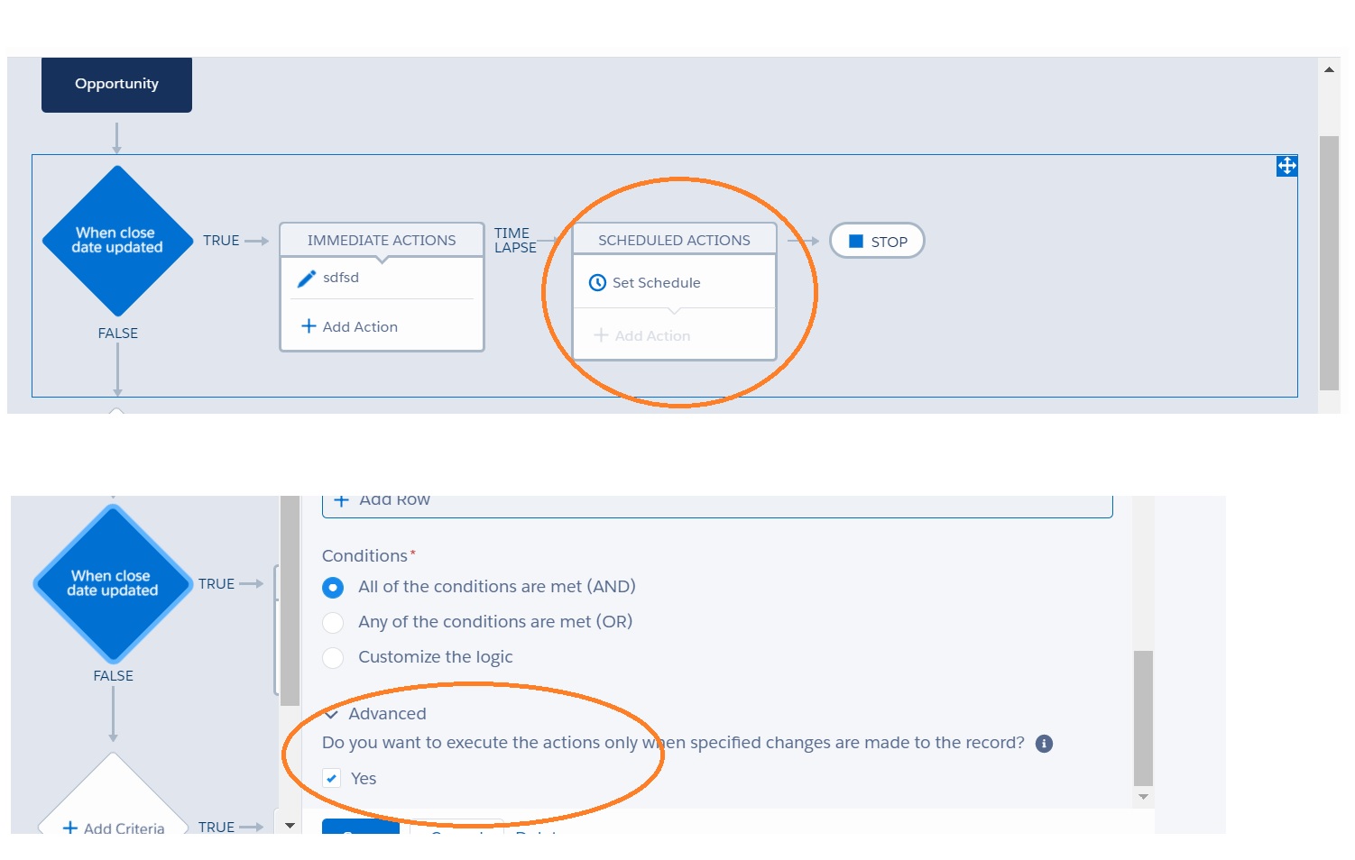This screenshot has width=1355, height=860.
Task: Open the info tooltip beside the record-changes question
Action: [1044, 744]
